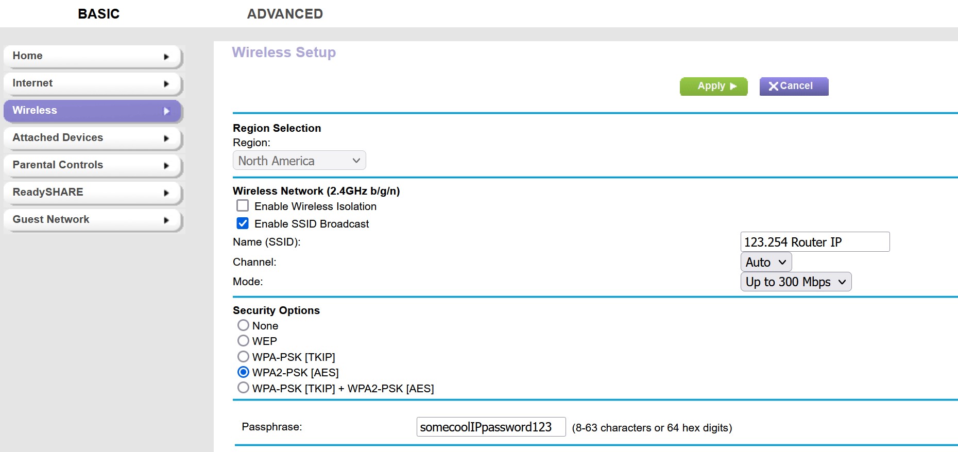Click the arrow icon beside Internet
The height and width of the screenshot is (452, 958).
click(166, 84)
